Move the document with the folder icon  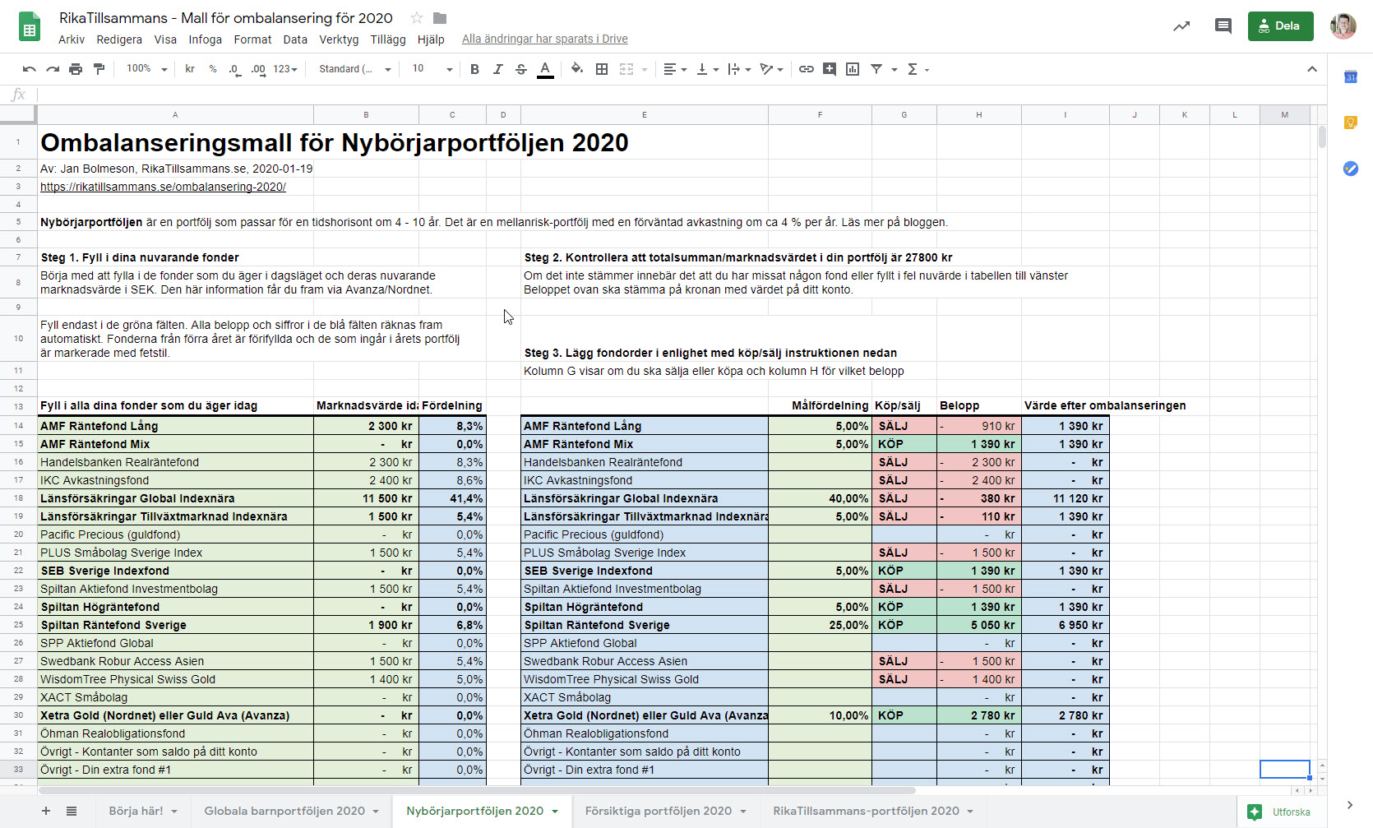pyautogui.click(x=440, y=18)
